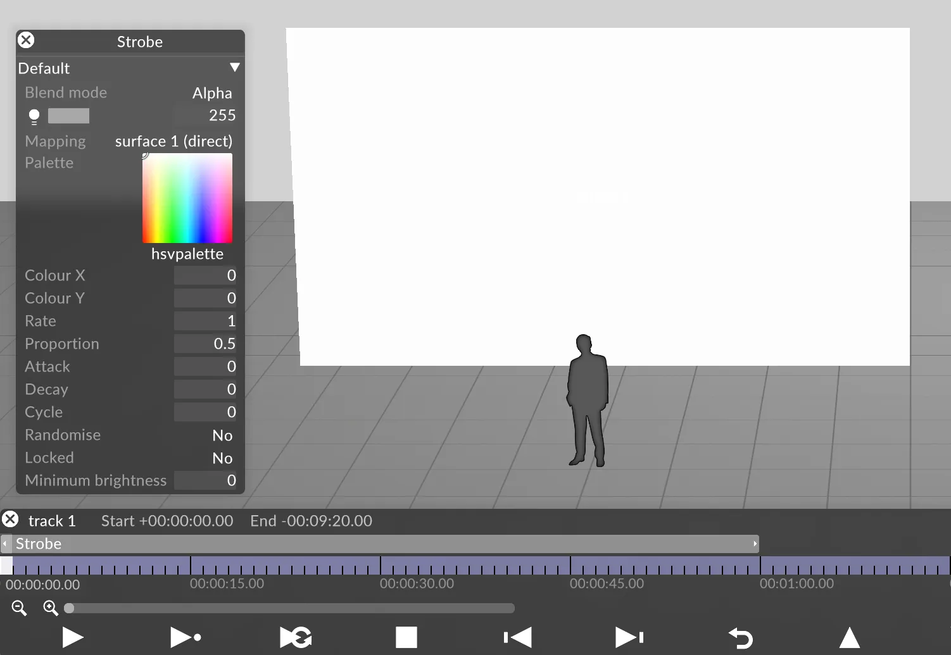
Task: Open Blend mode Alpha dropdown
Action: point(212,93)
